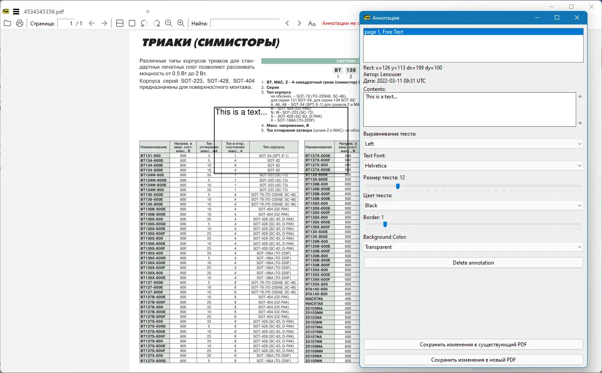Select the page 1 Free Text annotation

click(x=473, y=31)
